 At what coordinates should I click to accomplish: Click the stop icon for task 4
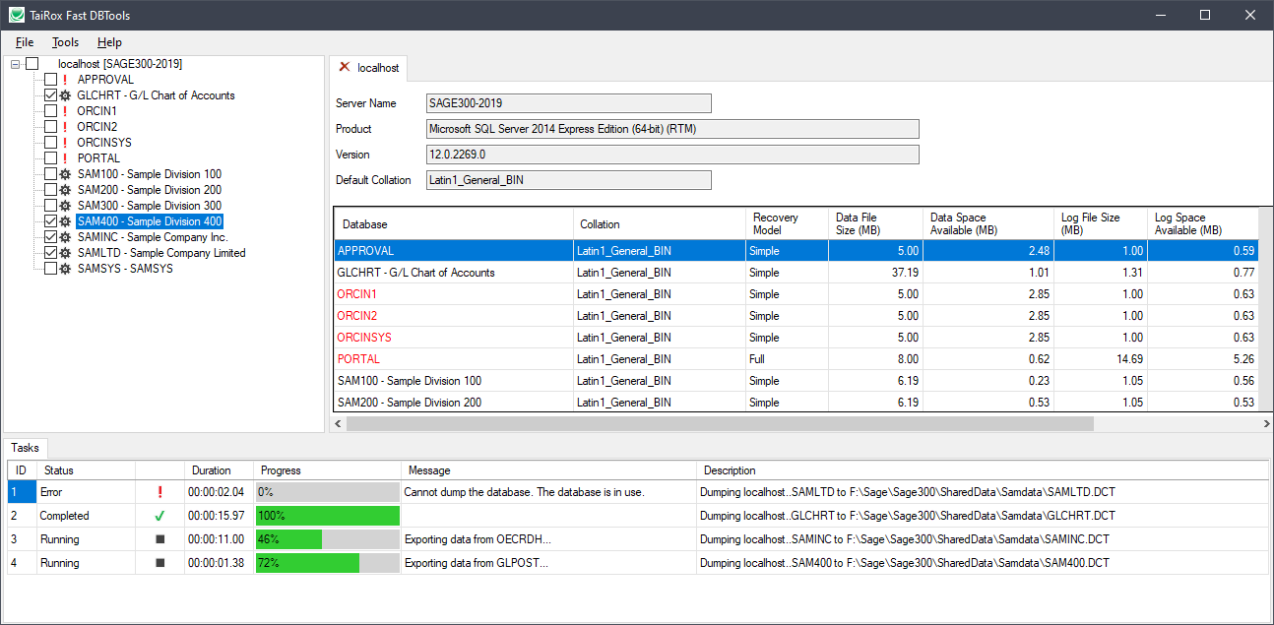click(160, 563)
